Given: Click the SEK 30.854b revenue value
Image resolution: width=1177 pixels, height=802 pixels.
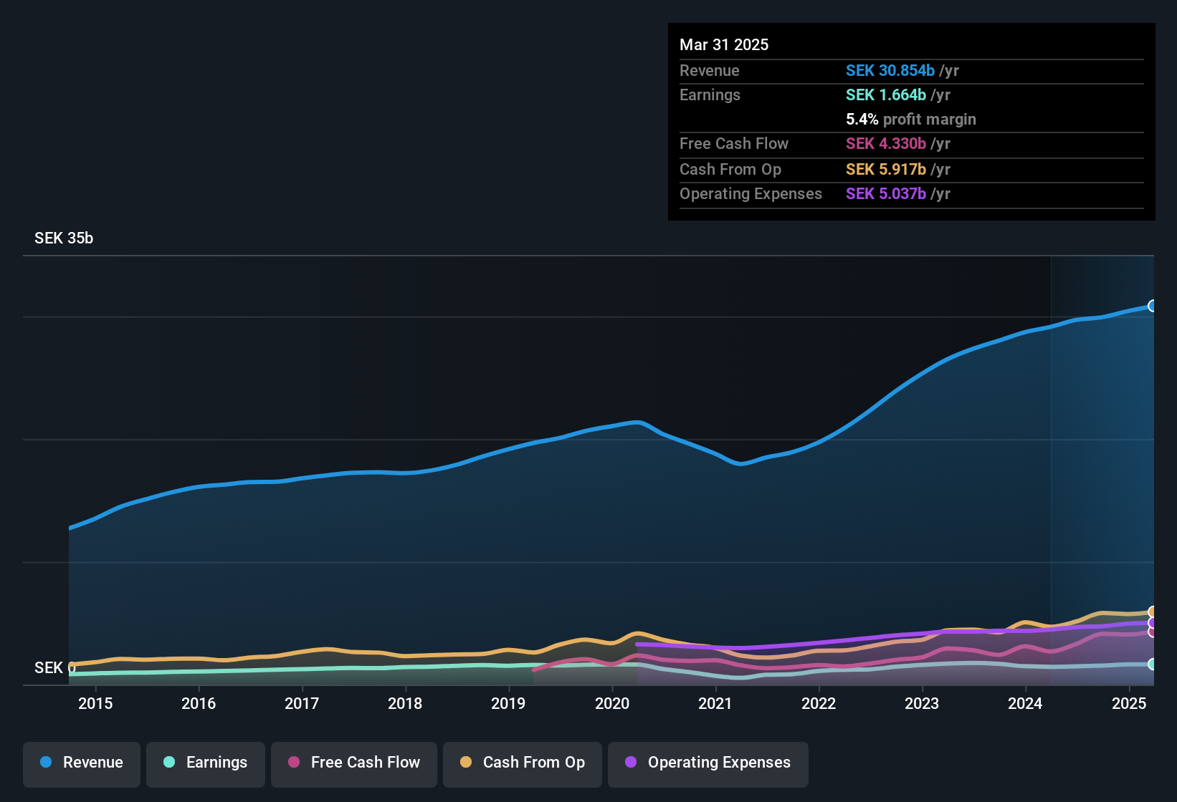Looking at the screenshot, I should 890,70.
